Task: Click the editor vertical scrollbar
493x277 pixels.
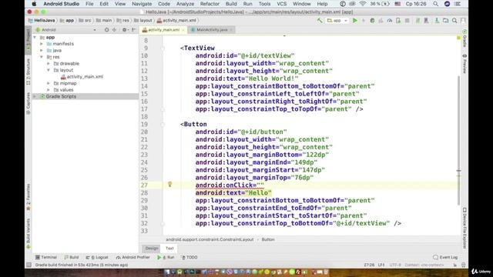Action: point(459,140)
